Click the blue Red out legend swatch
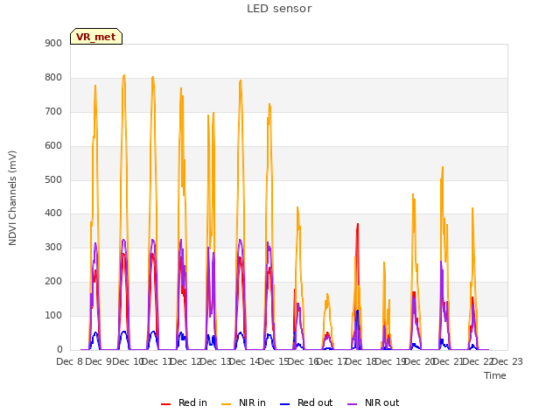This screenshot has width=560, height=420. click(284, 404)
